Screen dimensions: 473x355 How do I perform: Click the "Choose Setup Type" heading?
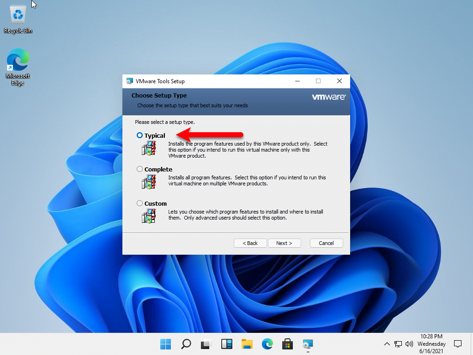coord(159,95)
